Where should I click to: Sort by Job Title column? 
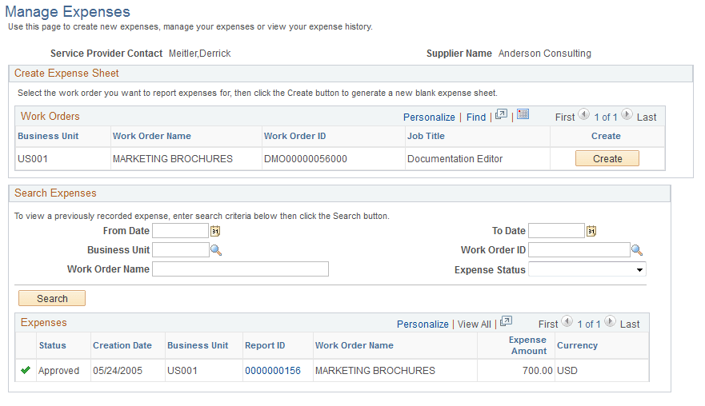coord(426,136)
